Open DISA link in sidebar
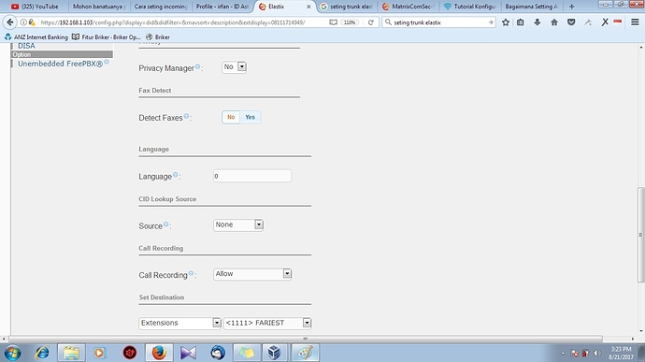 click(x=26, y=46)
